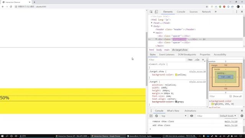
Task: Show more DevTools tabs chevron
Action: pyautogui.click(x=216, y=12)
